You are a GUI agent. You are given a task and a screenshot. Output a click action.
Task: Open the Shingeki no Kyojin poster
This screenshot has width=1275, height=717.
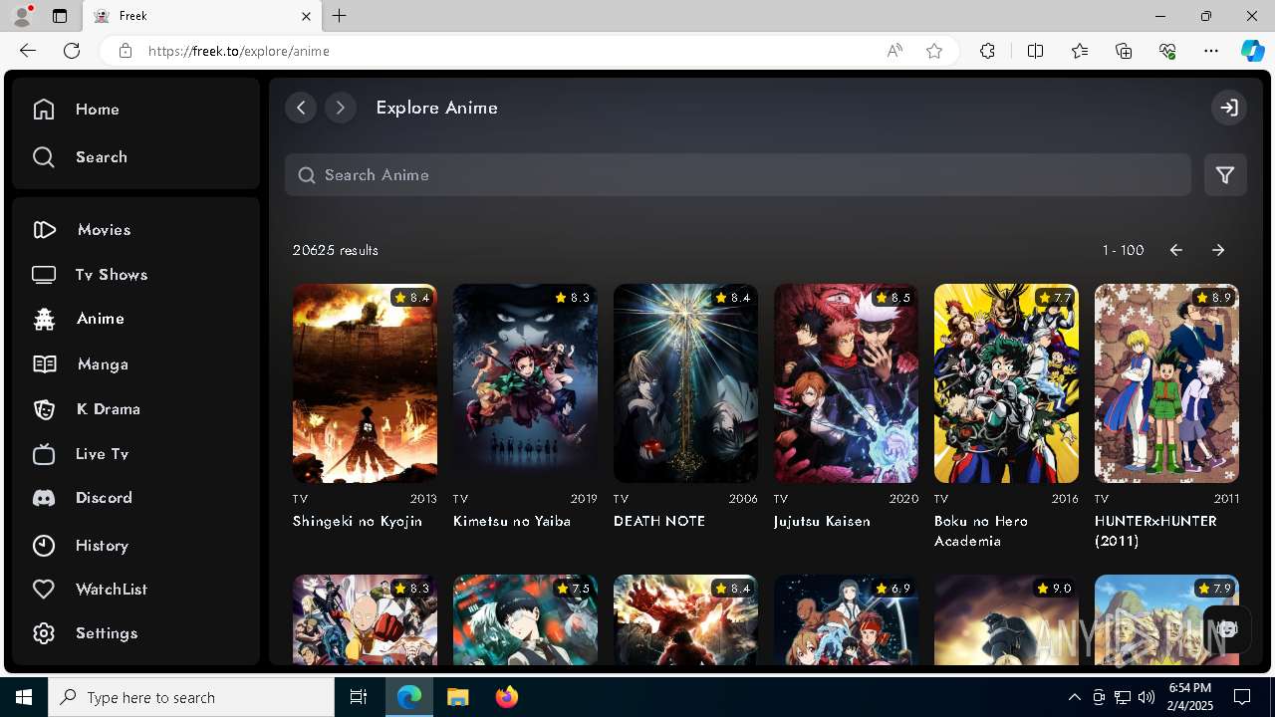(365, 383)
